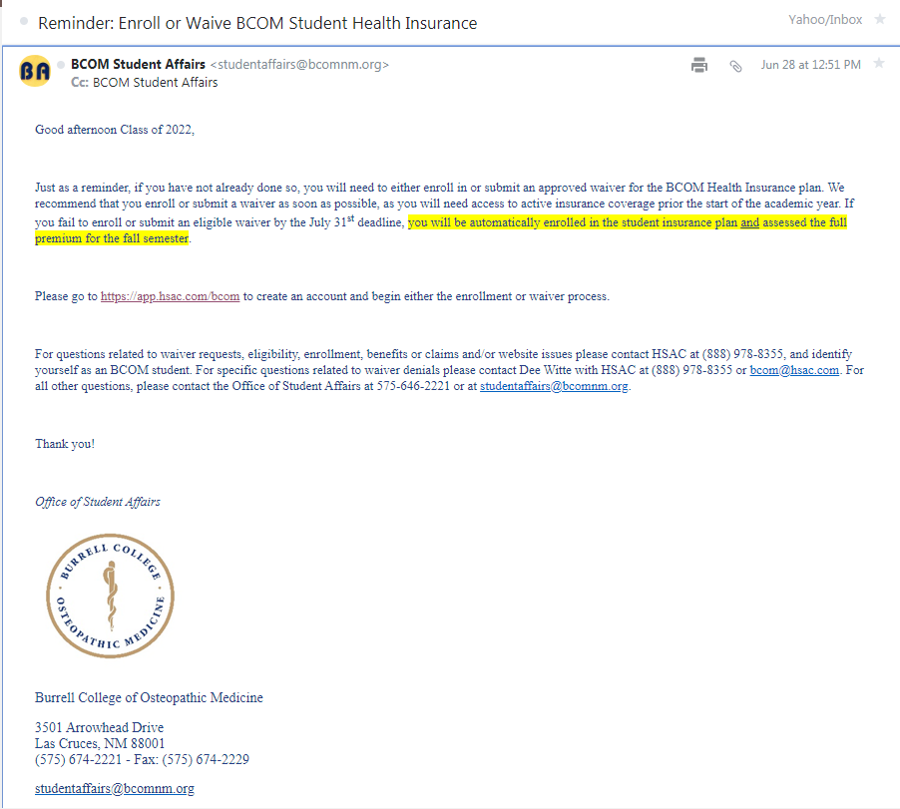Screen dimensions: 900x809
Task: Click the email subject line heading
Action: click(x=257, y=23)
